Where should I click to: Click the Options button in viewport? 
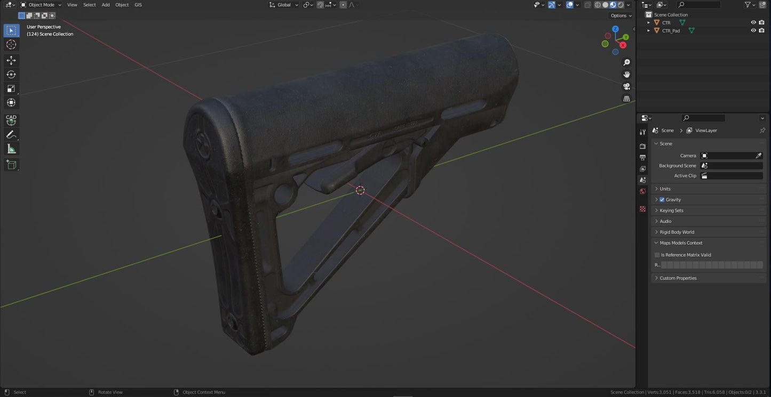coord(620,16)
